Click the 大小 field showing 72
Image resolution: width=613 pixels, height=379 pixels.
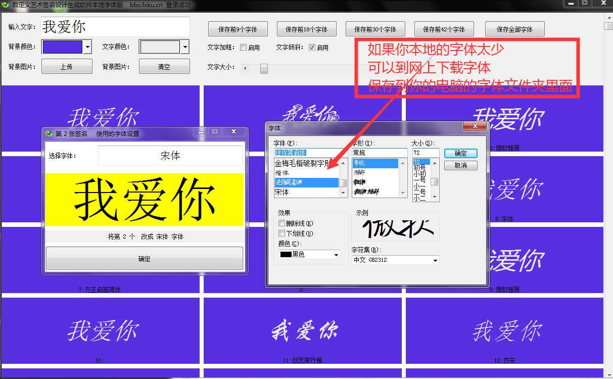(x=426, y=153)
